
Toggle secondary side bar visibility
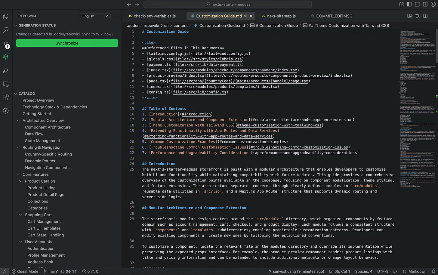425,4
